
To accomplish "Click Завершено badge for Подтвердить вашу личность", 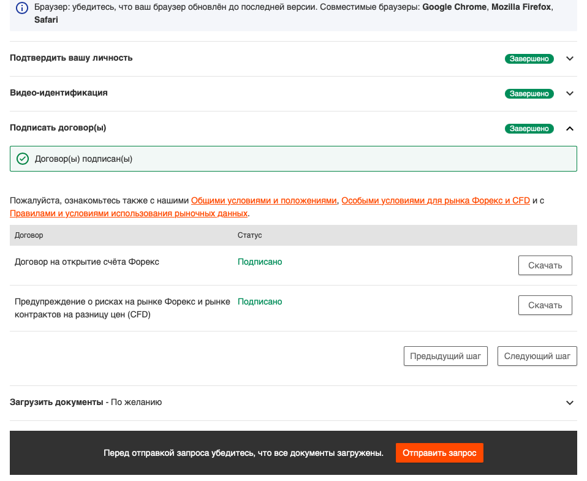I will pyautogui.click(x=529, y=59).
